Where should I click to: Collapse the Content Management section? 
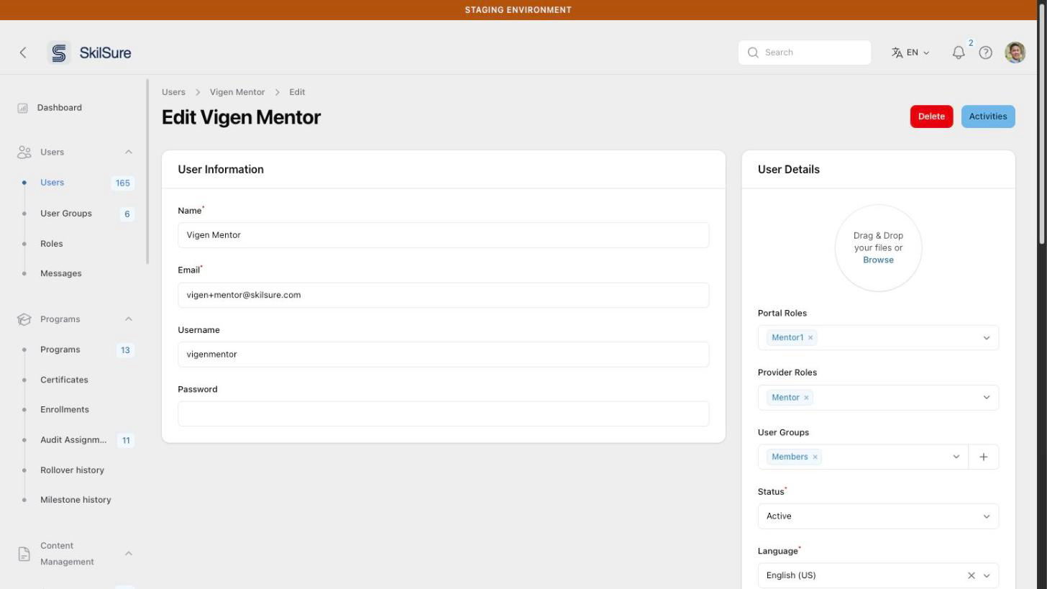point(128,554)
